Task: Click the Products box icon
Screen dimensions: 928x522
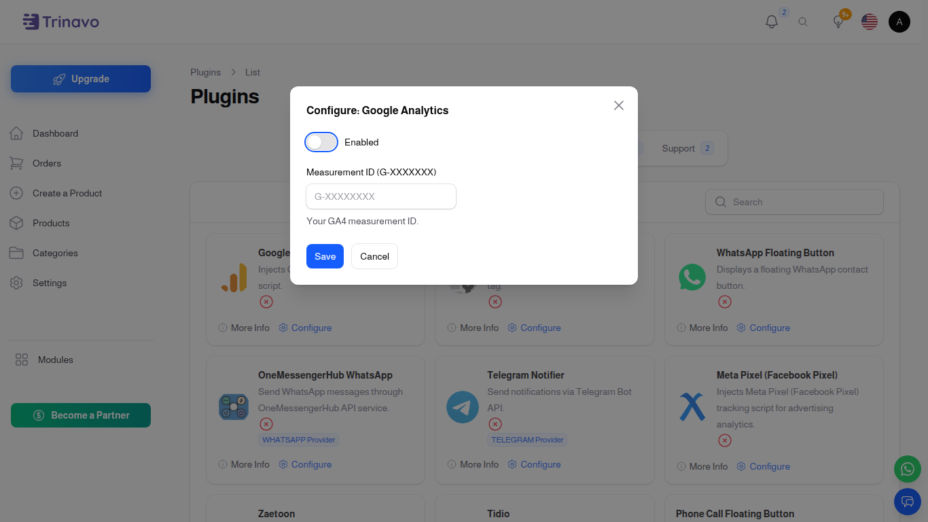Action: tap(16, 223)
